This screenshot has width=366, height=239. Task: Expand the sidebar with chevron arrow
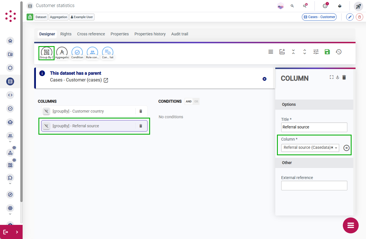17,232
